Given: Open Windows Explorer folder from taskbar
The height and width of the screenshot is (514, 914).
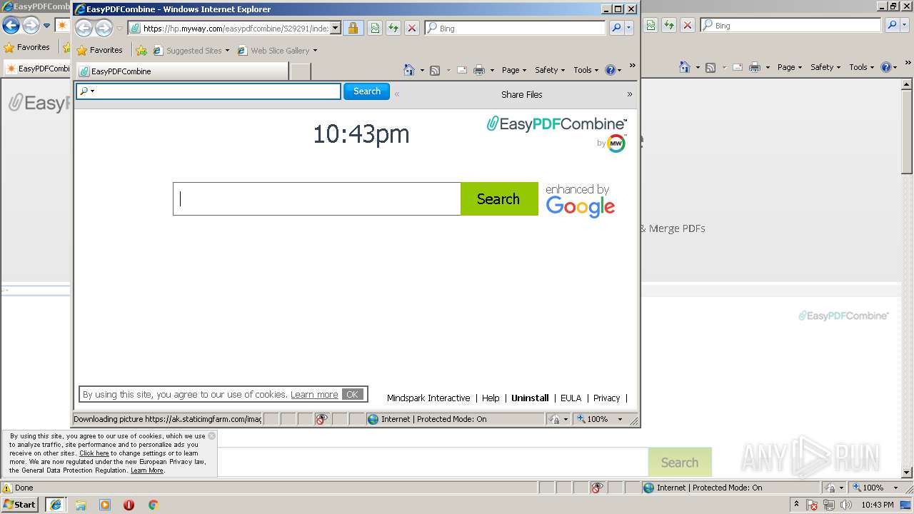Looking at the screenshot, I should pyautogui.click(x=81, y=505).
